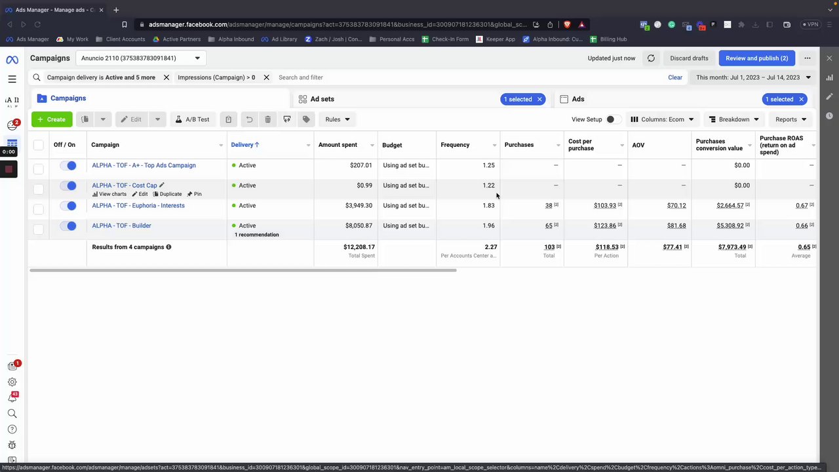Check the select-all checkbox in table header
Image resolution: width=839 pixels, height=472 pixels.
pyautogui.click(x=39, y=145)
